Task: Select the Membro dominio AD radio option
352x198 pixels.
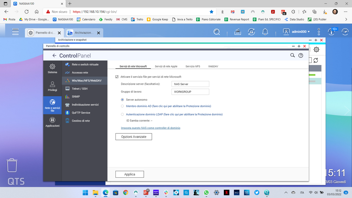Action: click(122, 106)
